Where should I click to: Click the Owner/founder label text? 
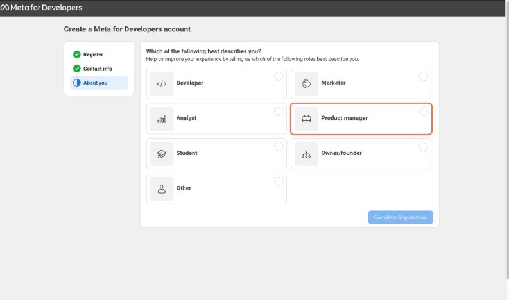(x=341, y=153)
